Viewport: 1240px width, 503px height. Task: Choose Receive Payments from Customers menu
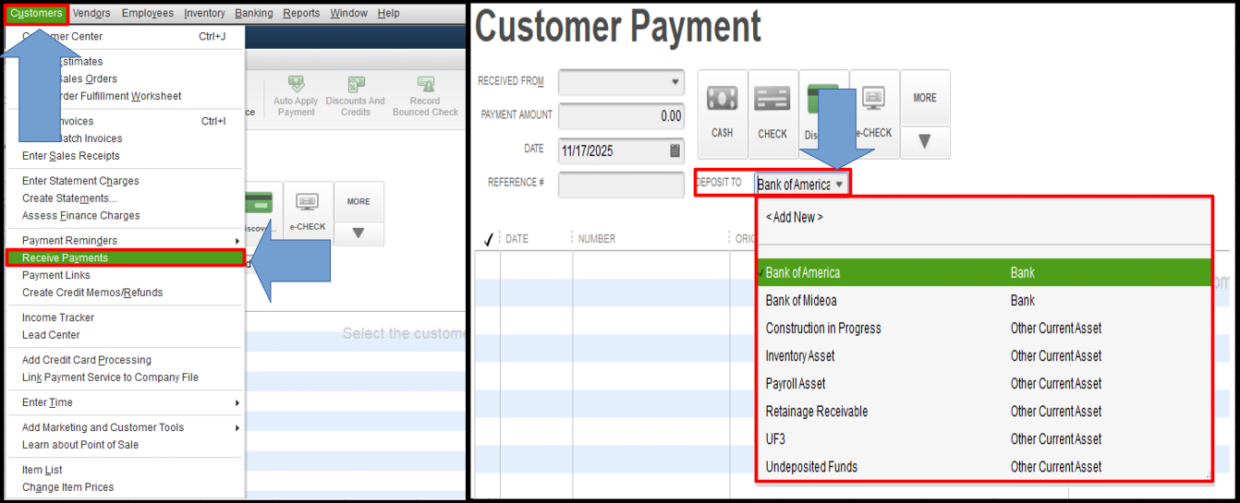[125, 257]
